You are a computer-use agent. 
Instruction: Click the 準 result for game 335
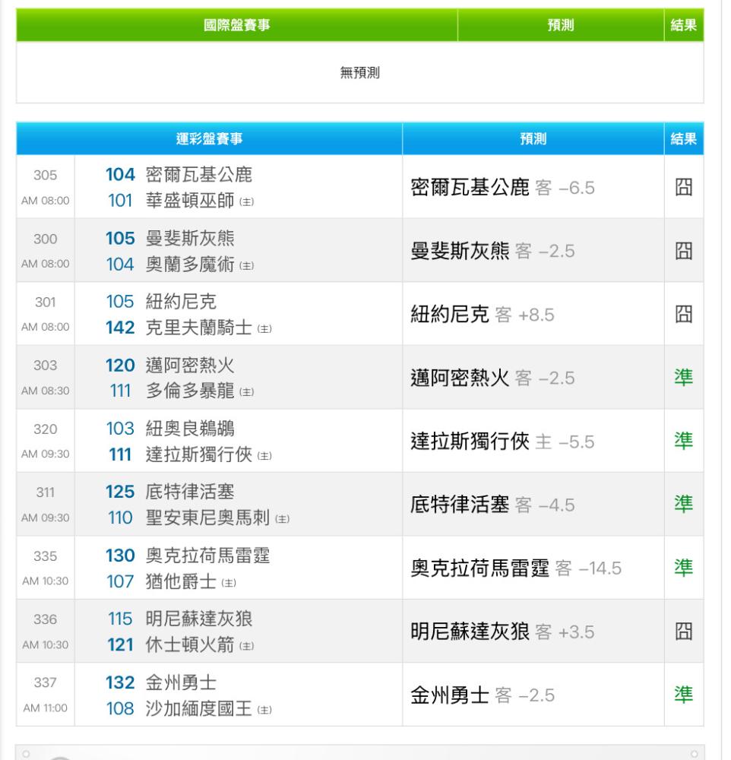(683, 568)
